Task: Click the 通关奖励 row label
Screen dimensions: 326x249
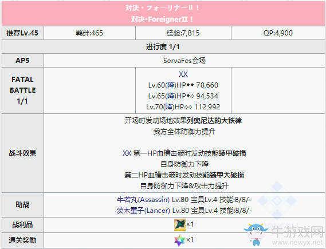Action: click(x=22, y=240)
